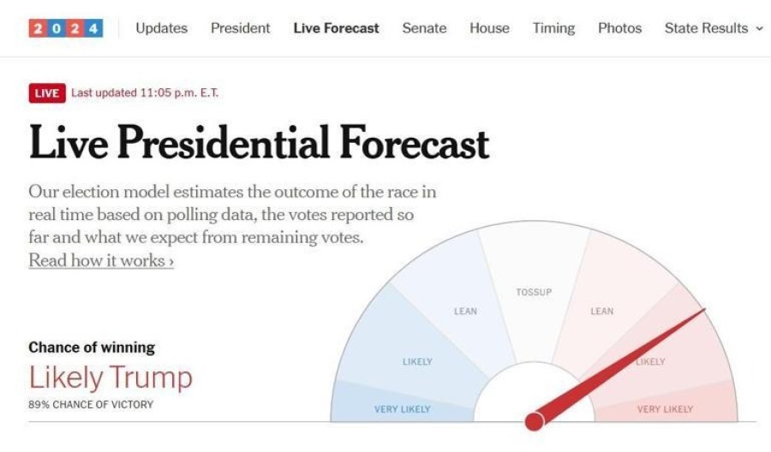This screenshot has width=771, height=452.
Task: Click the Live Presidential Forecast headline
Action: pyautogui.click(x=259, y=143)
